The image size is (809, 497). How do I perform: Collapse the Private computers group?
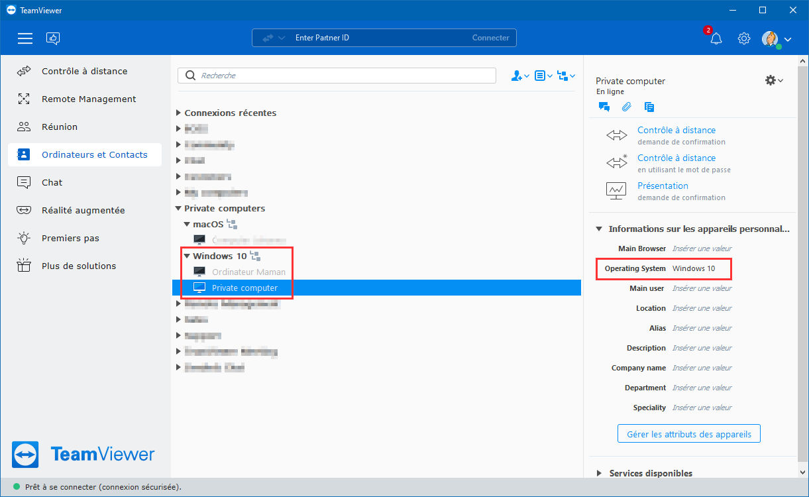tap(178, 209)
